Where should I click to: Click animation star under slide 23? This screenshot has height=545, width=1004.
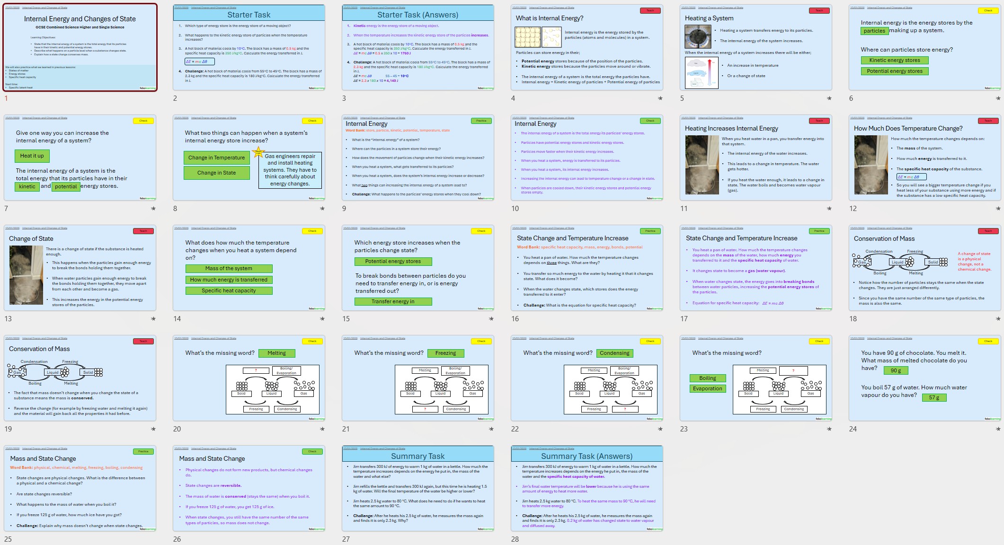pos(829,429)
